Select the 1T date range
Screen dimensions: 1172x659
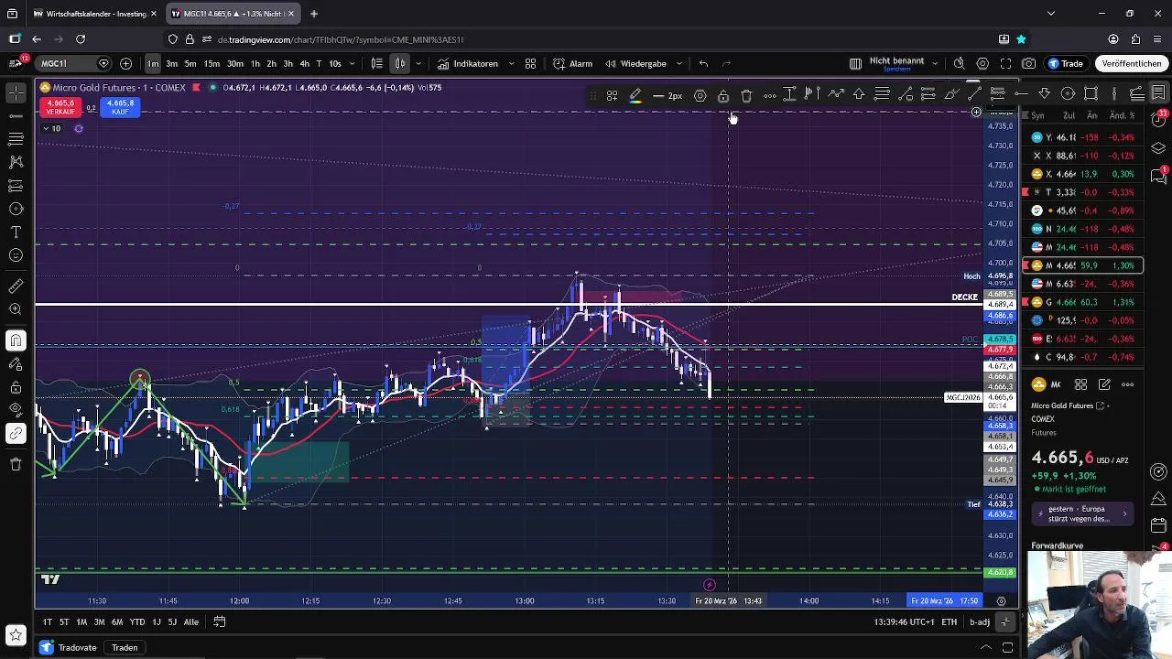pos(47,621)
